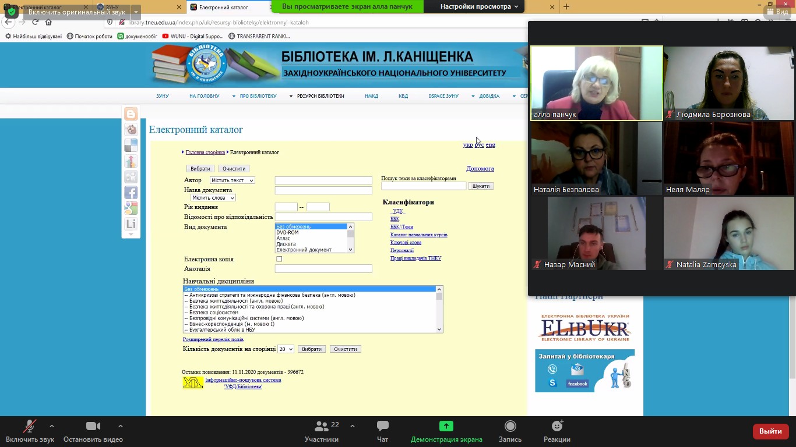Image resolution: width=796 pixels, height=447 pixels.
Task: Open НМКД navigation item
Action: point(371,96)
